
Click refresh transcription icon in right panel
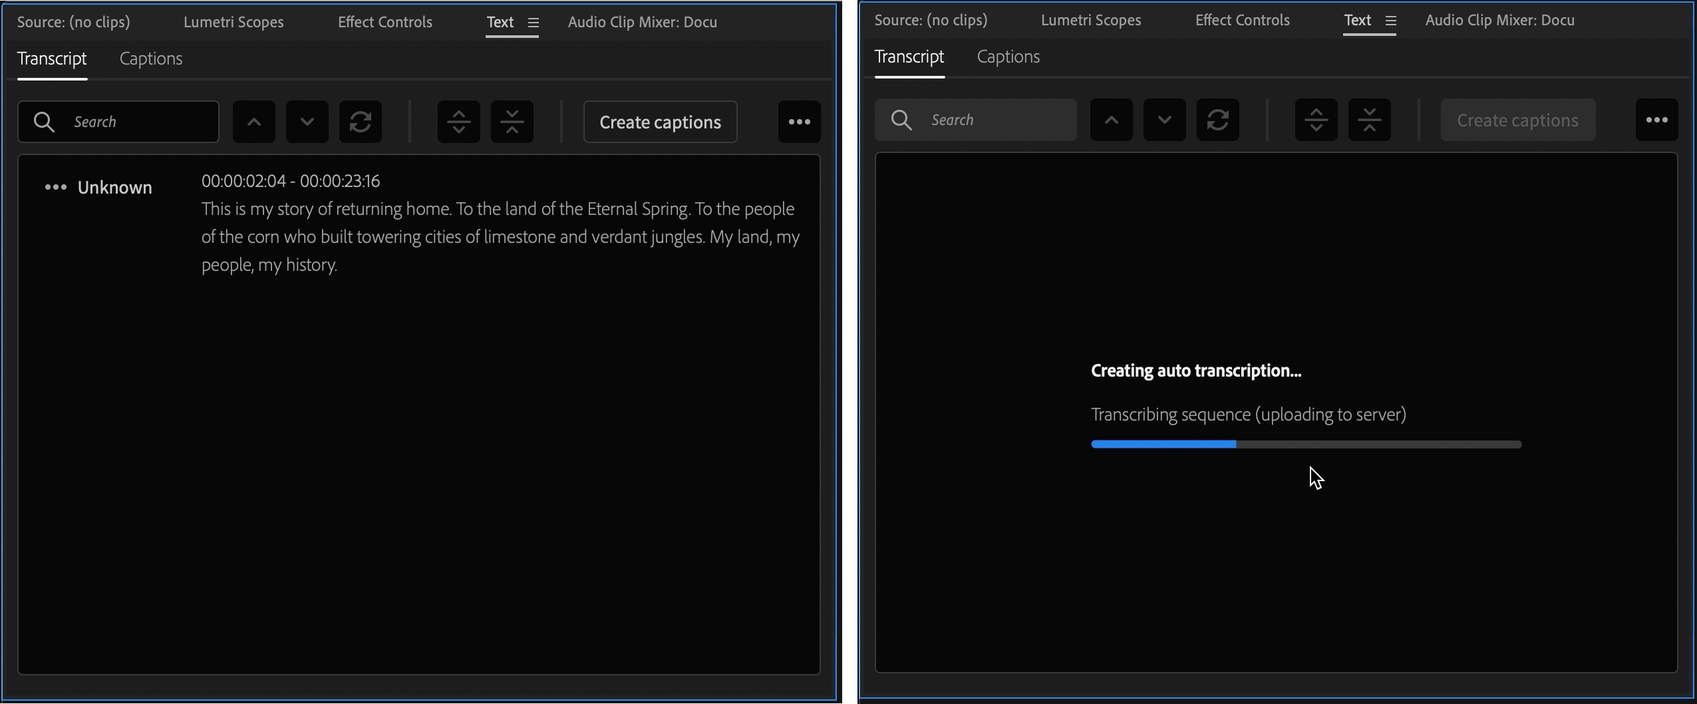pos(1218,120)
